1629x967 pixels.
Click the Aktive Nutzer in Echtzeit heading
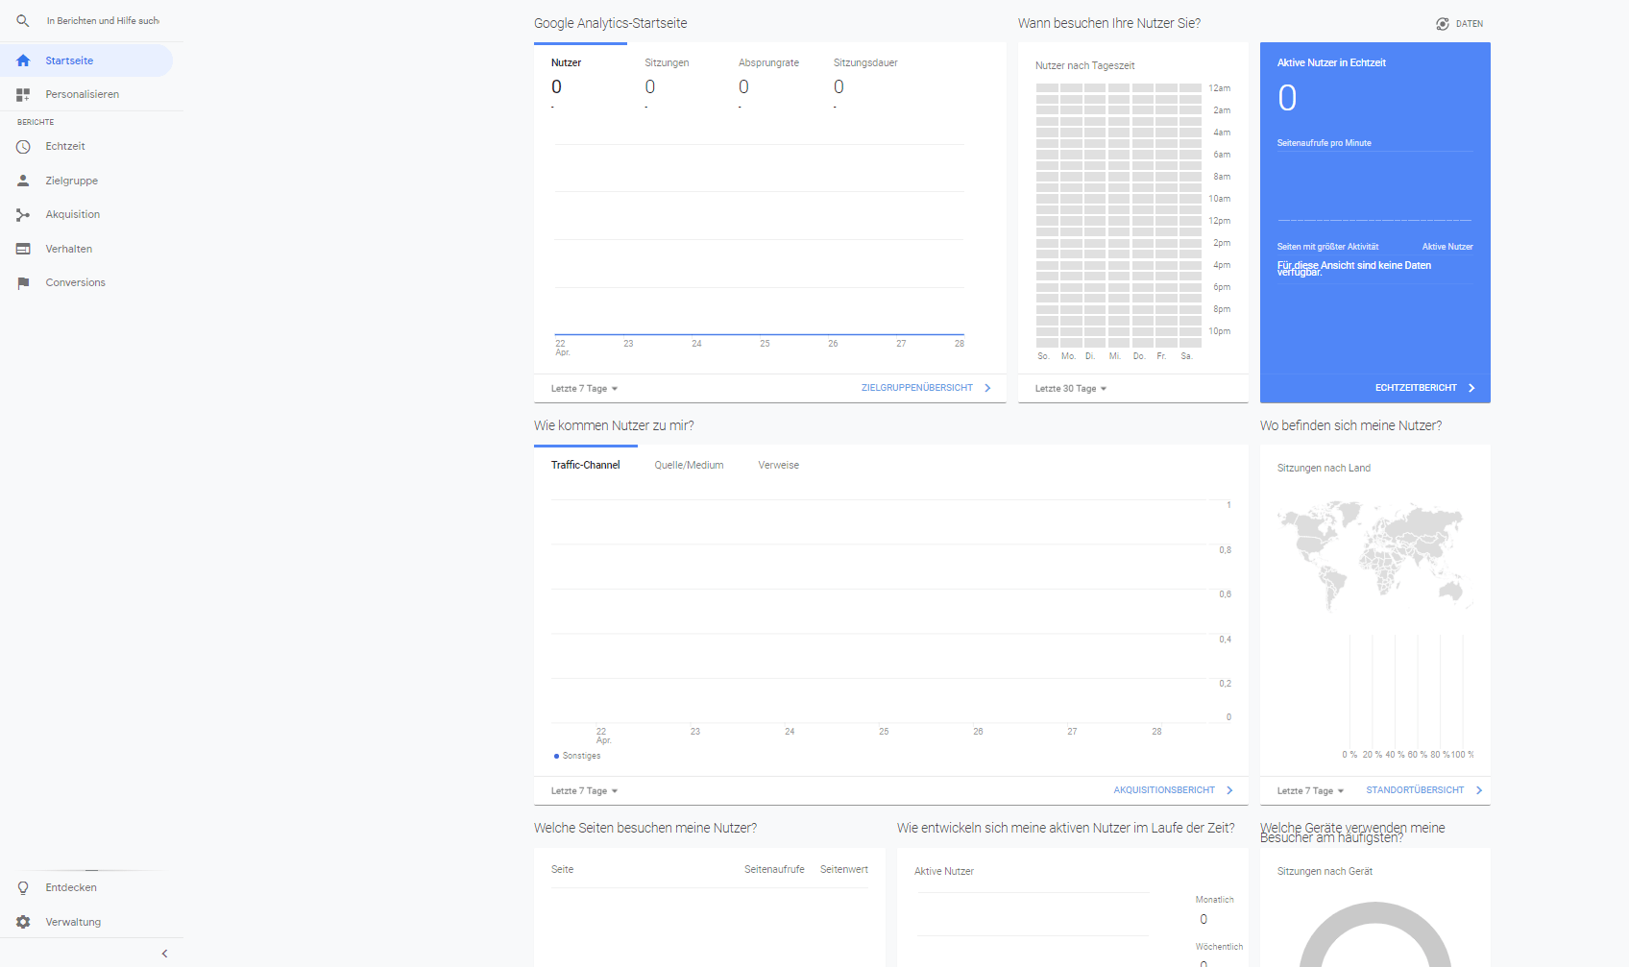point(1331,62)
